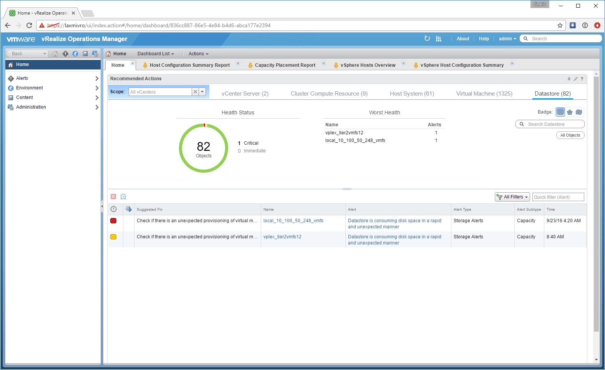The width and height of the screenshot is (605, 370).
Task: Open the Environment globe icon in the toolbar
Action: coord(75,54)
